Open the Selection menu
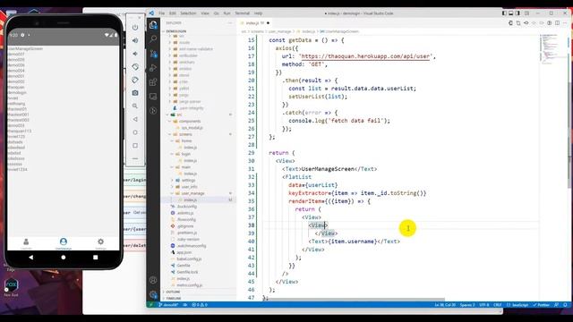Screen dimensions: 573x322 (x=188, y=13)
